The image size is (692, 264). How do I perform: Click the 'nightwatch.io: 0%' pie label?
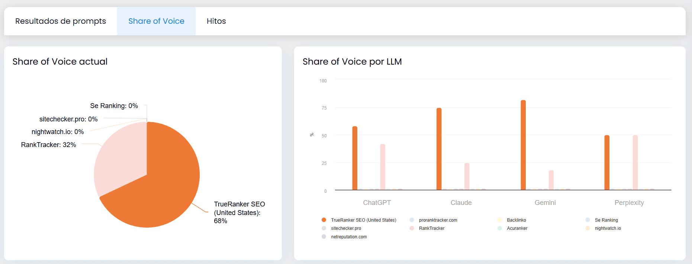(x=58, y=132)
